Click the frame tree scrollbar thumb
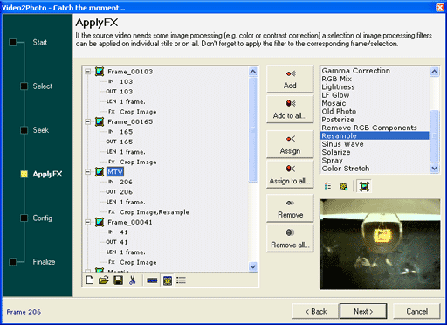447x325 pixels. click(253, 129)
